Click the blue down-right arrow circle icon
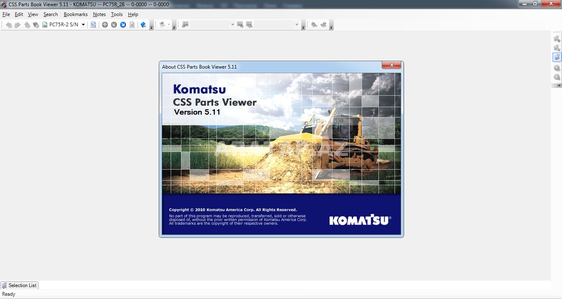Image resolution: width=562 pixels, height=299 pixels. coord(123,25)
